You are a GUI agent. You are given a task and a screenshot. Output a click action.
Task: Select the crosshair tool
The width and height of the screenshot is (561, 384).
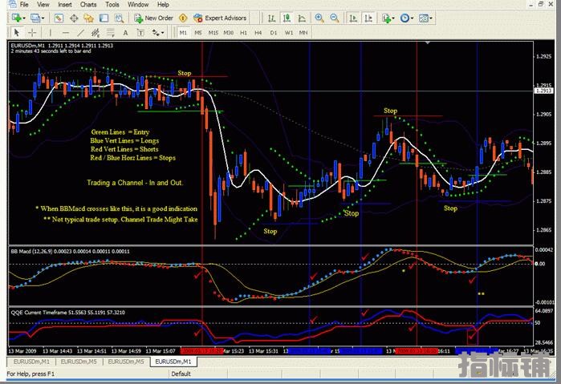(x=32, y=33)
